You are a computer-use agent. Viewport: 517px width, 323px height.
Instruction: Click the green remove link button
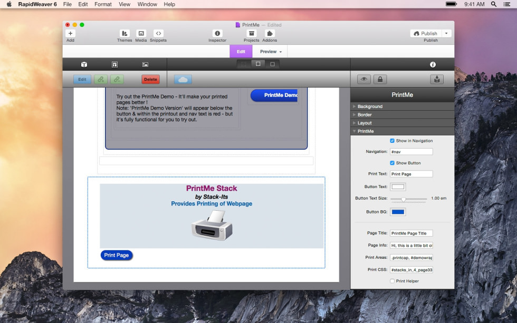coord(117,80)
